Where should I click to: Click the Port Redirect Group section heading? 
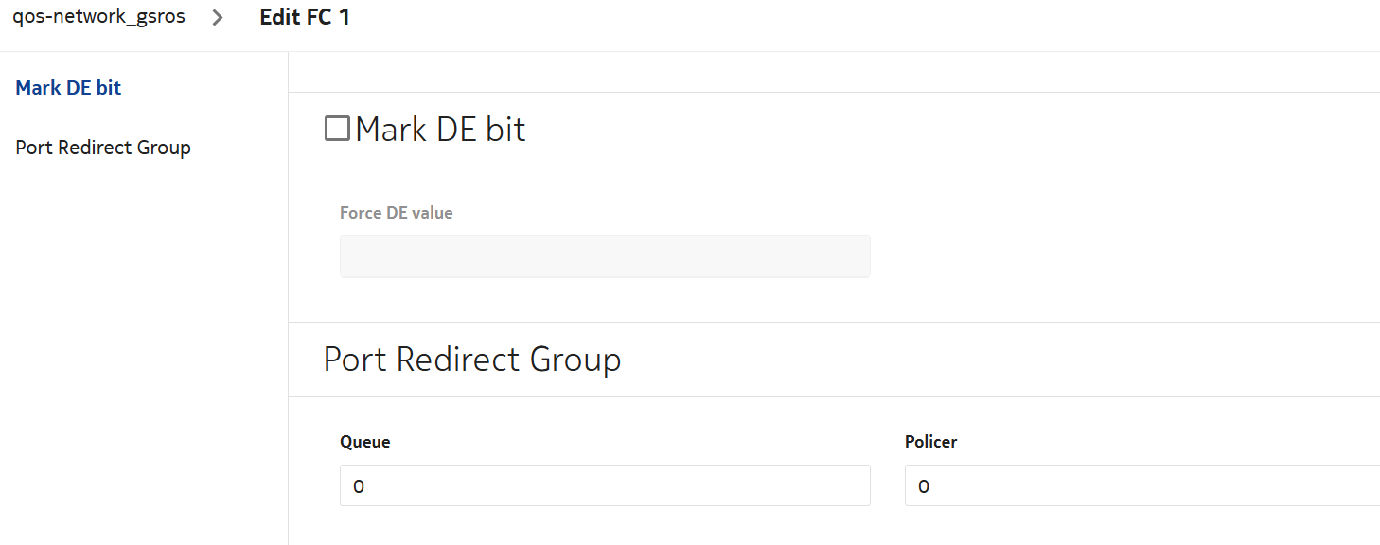pos(472,360)
